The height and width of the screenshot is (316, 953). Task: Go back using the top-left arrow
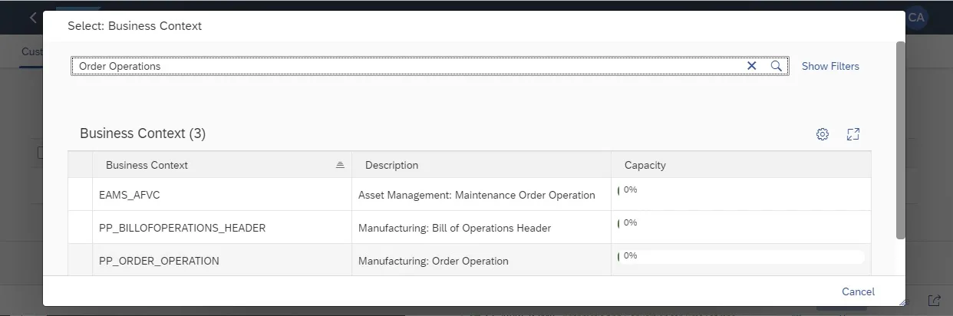point(33,18)
